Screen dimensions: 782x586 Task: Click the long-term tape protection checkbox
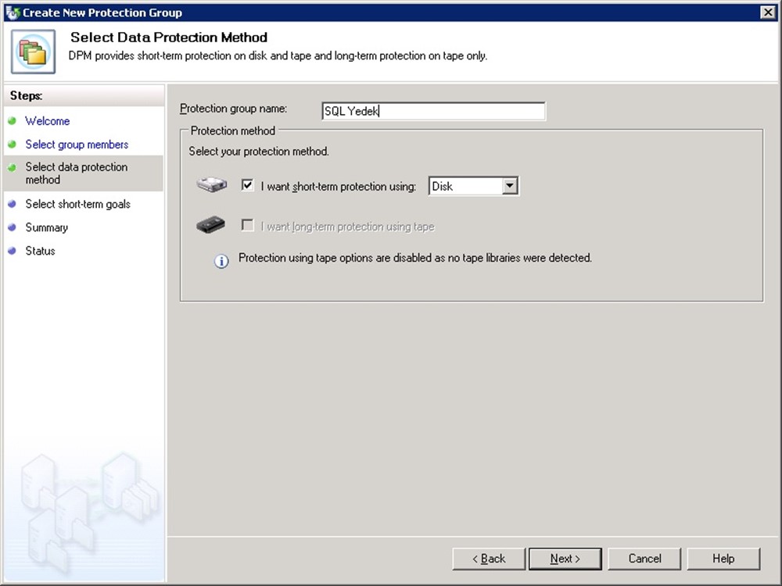click(248, 226)
